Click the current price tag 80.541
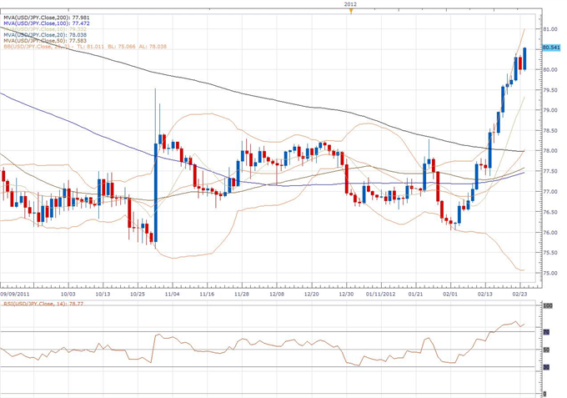The height and width of the screenshot is (398, 567). [x=551, y=48]
